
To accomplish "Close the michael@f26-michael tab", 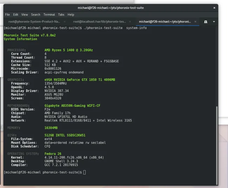I will click(x=195, y=22).
